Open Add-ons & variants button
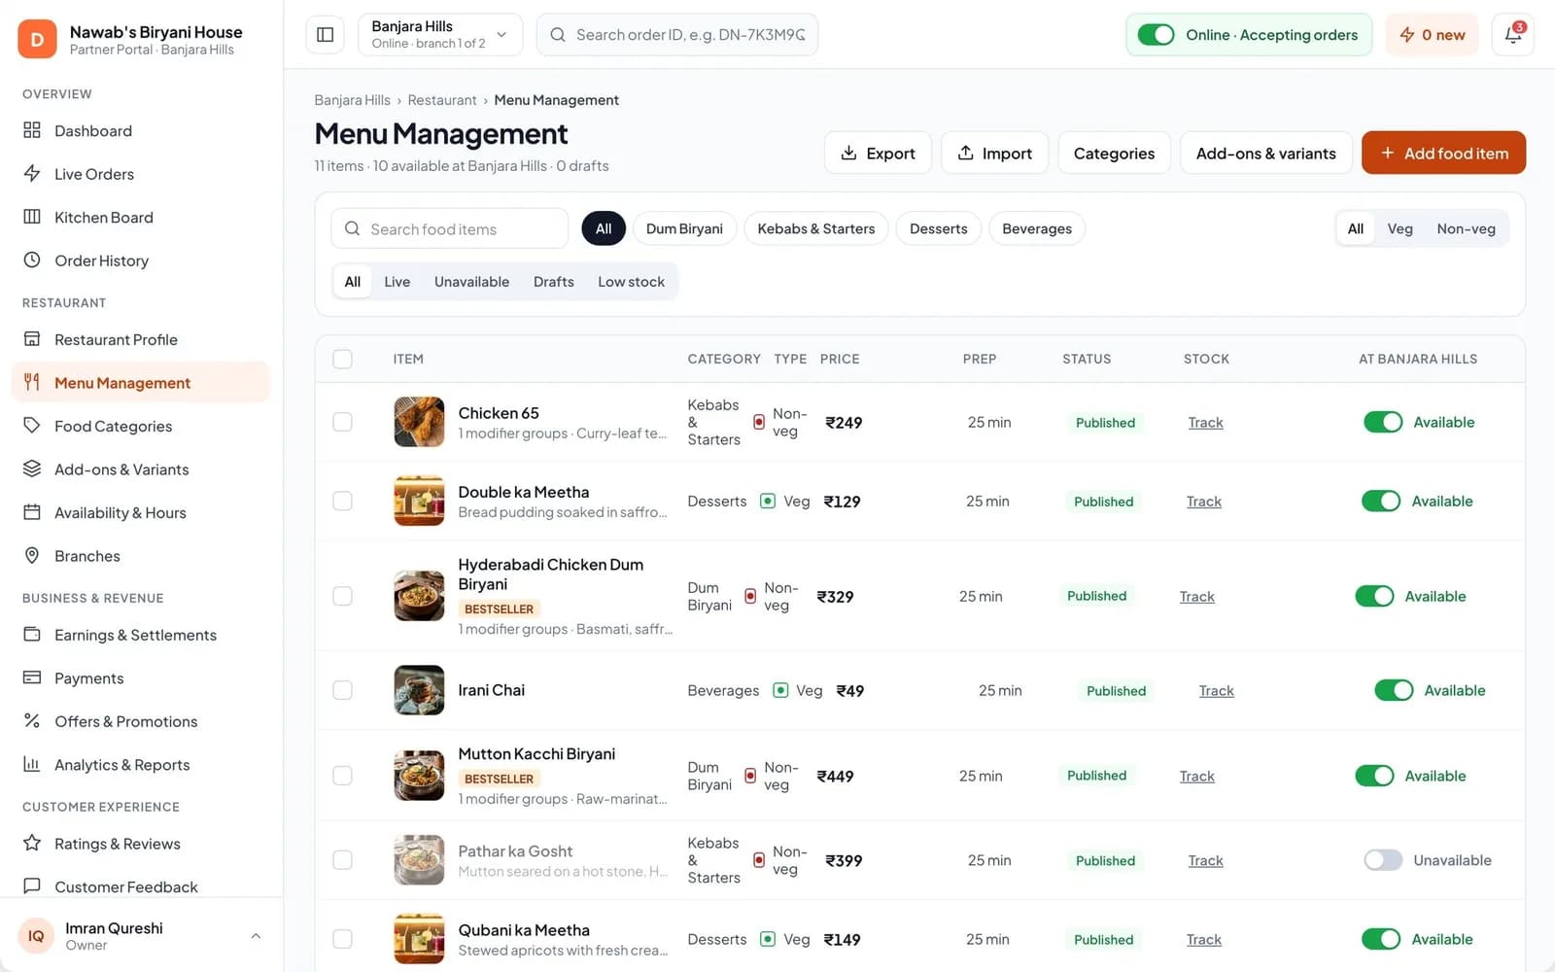The width and height of the screenshot is (1555, 972). tap(1265, 153)
